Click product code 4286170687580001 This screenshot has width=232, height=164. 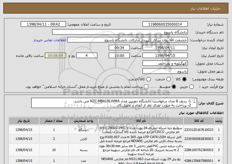(199, 161)
